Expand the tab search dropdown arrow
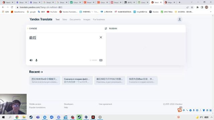The width and height of the screenshot is (214, 120). (x=192, y=2)
